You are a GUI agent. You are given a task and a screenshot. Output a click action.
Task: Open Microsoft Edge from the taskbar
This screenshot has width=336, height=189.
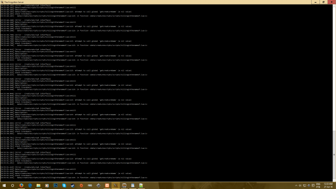click(30, 185)
